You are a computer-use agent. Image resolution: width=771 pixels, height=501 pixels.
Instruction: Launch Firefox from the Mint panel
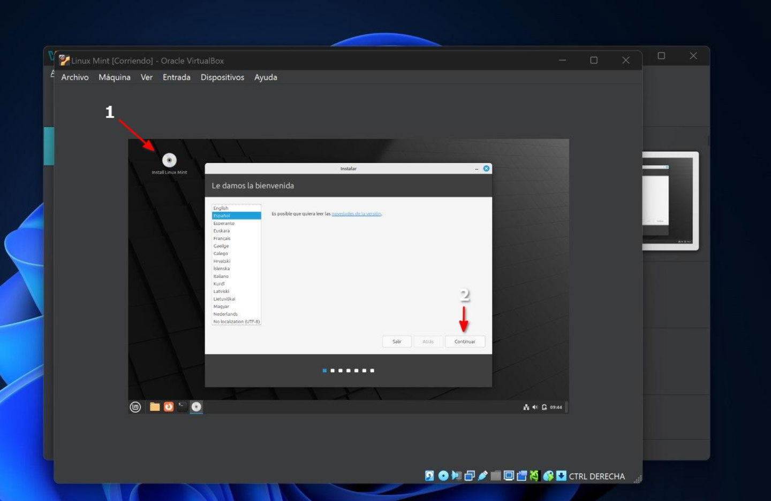[x=169, y=407]
